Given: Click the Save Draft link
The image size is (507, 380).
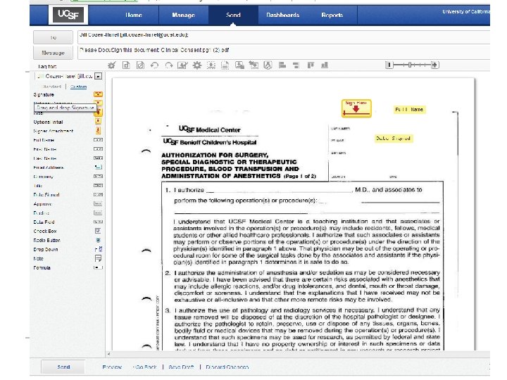Looking at the screenshot, I should coord(181,367).
